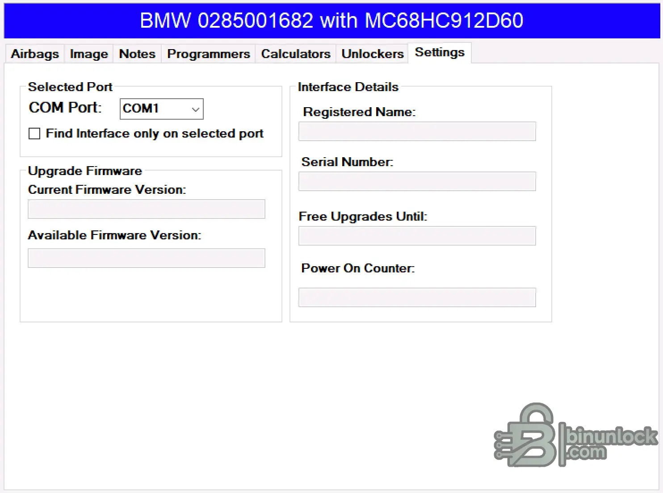Click the 'Upgrade Firmware' group heading

85,171
